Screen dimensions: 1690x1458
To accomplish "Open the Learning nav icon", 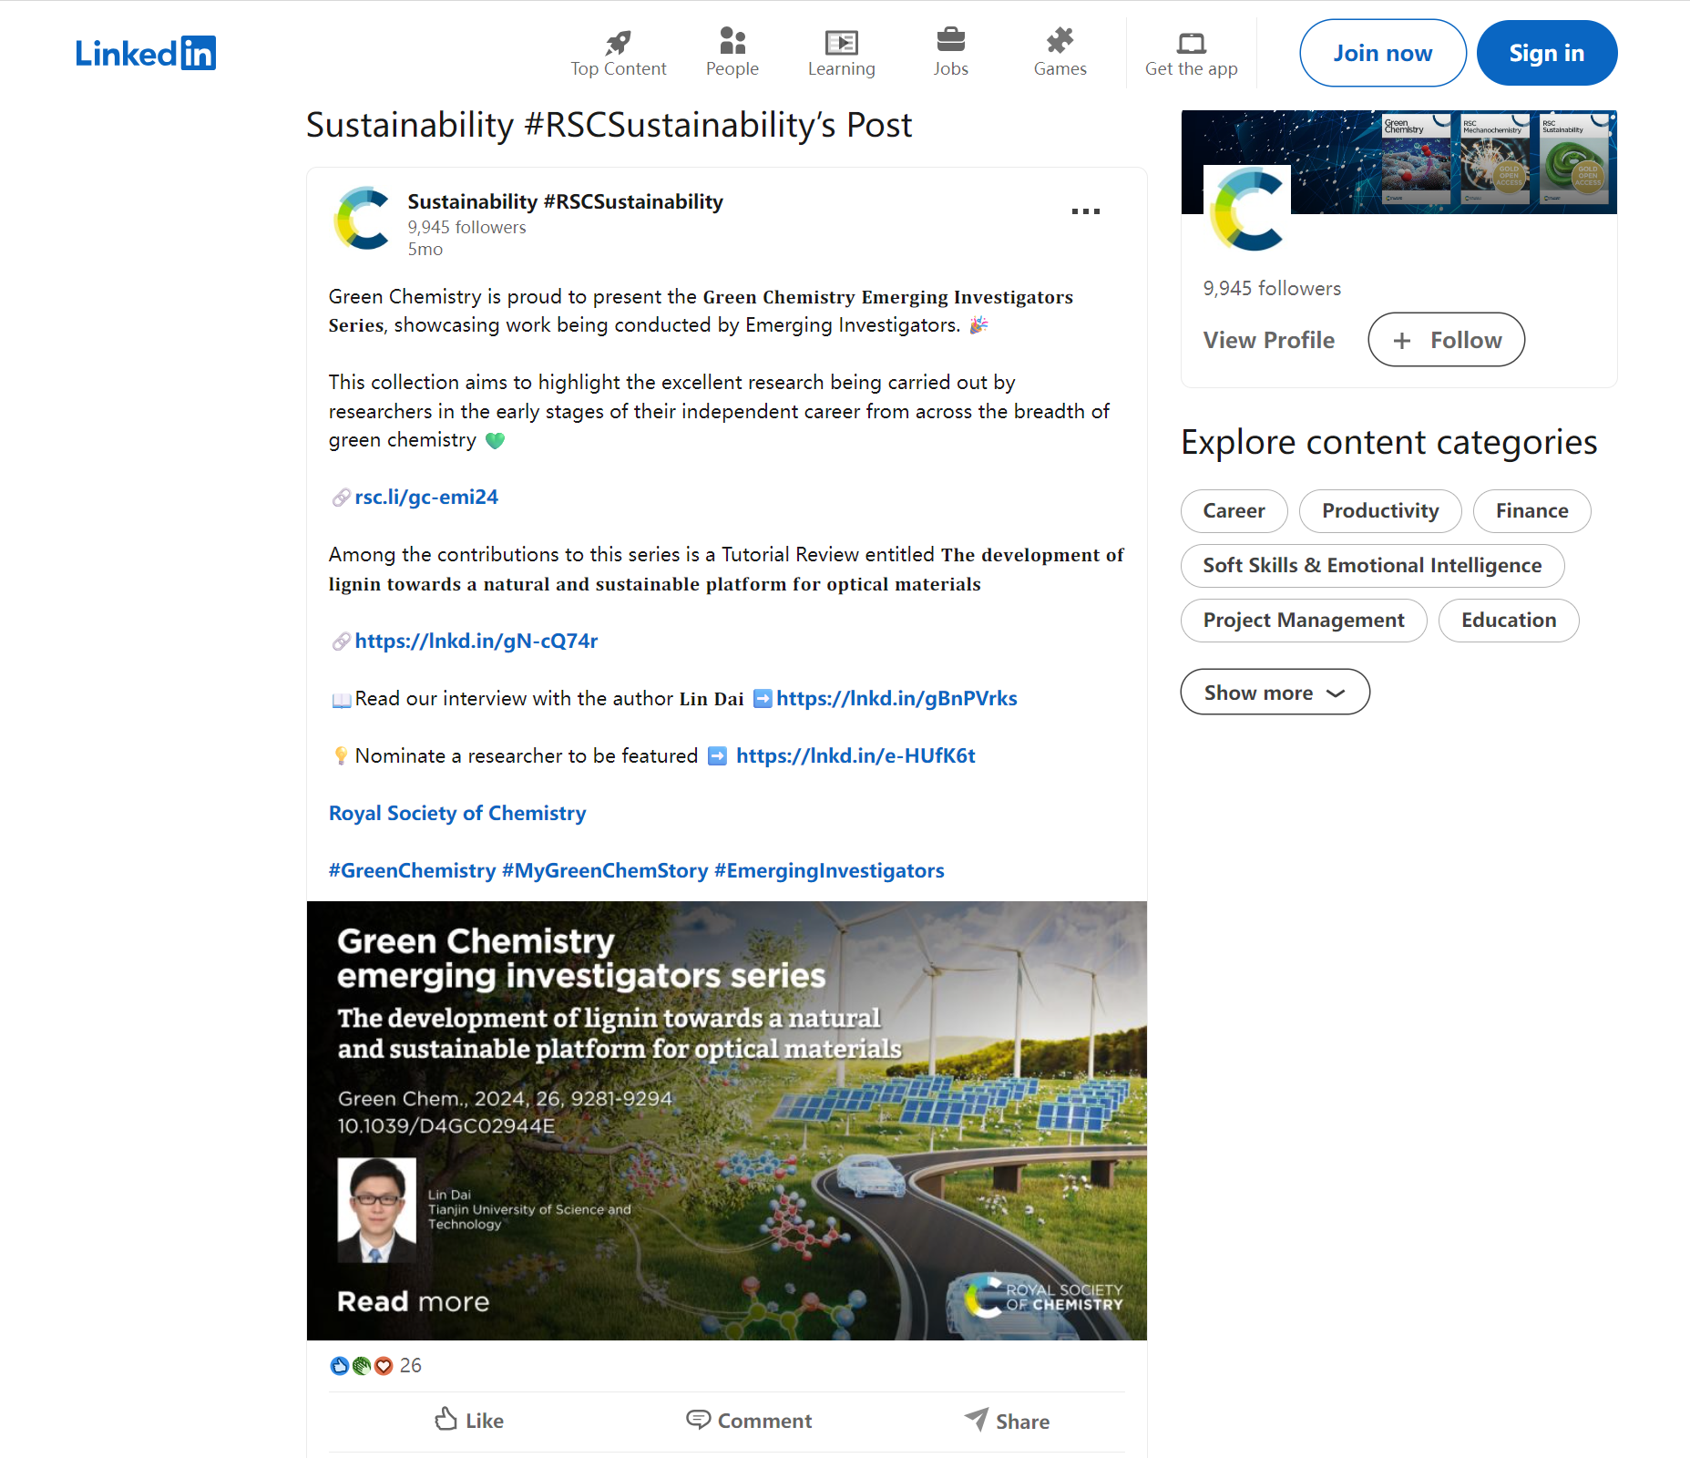I will pos(841,42).
